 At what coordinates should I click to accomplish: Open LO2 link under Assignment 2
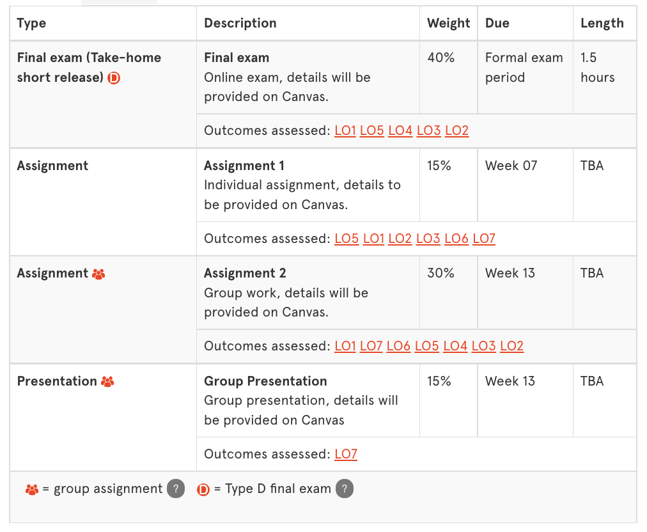[511, 346]
